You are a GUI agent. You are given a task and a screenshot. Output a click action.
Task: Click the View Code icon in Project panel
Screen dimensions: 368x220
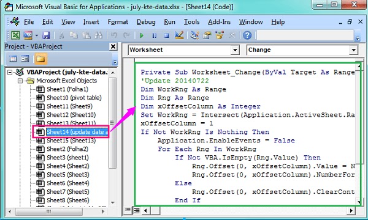point(13,59)
